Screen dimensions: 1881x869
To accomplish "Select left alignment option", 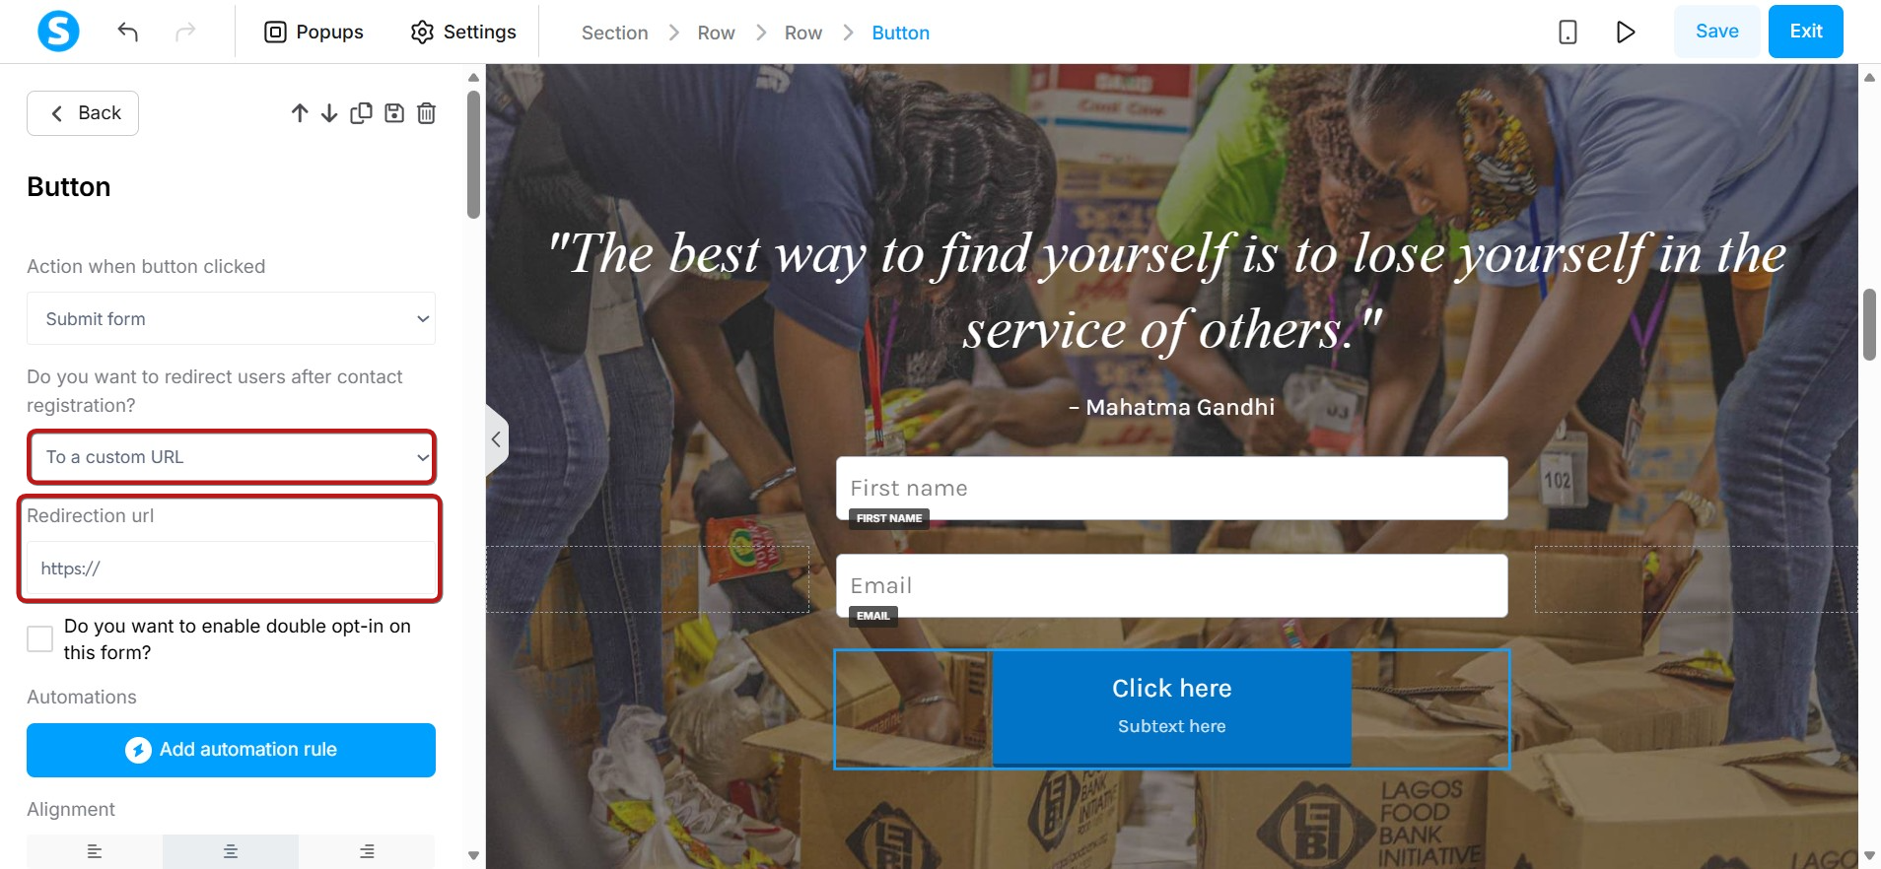I will pos(95,851).
